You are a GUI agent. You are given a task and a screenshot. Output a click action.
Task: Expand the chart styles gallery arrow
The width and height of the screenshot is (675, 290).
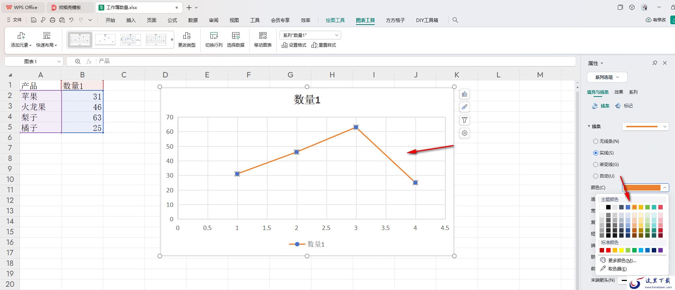172,39
